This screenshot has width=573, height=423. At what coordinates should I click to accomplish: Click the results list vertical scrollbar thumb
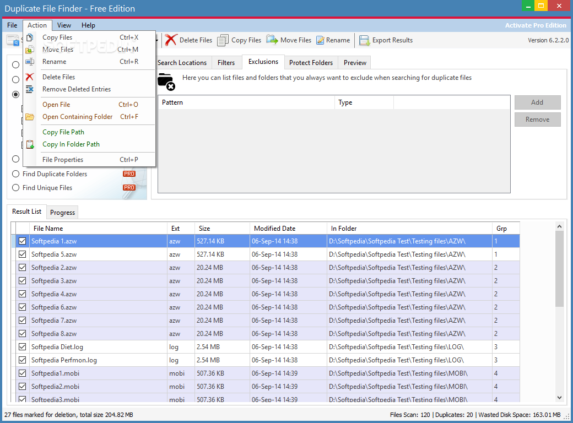click(559, 269)
